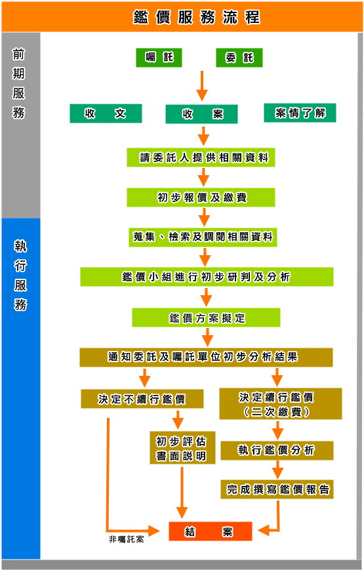Image resolution: width=364 pixels, height=572 pixels.
Task: Click 完成撰寫鑑價報告 box
Action: 277,489
